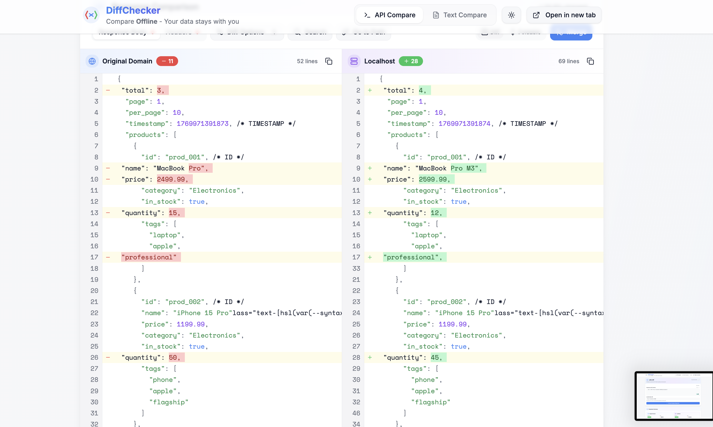Click the Text Compare icon
This screenshot has width=713, height=427.
tap(436, 15)
